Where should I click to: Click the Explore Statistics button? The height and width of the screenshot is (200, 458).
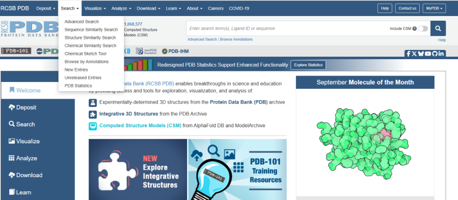pyautogui.click(x=308, y=65)
